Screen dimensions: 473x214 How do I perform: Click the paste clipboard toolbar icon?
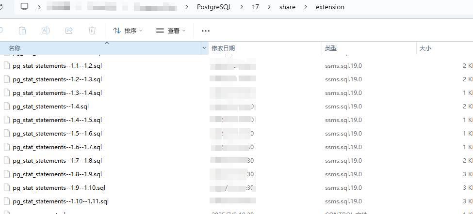pos(22,31)
